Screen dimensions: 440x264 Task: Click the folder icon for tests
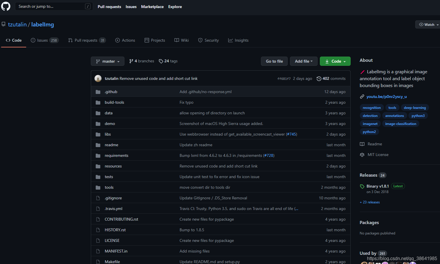point(98,177)
